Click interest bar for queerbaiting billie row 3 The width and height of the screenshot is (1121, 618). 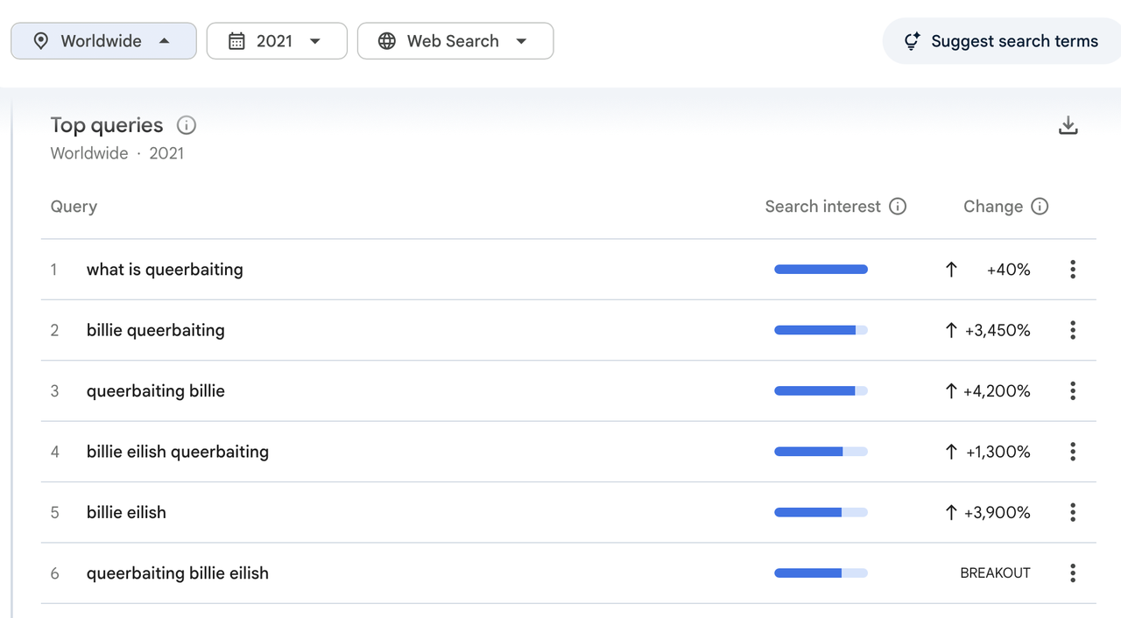[821, 391]
